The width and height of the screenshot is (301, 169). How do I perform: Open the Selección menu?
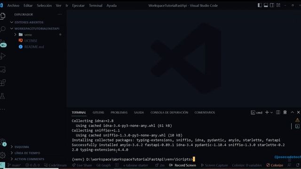pyautogui.click(x=44, y=6)
